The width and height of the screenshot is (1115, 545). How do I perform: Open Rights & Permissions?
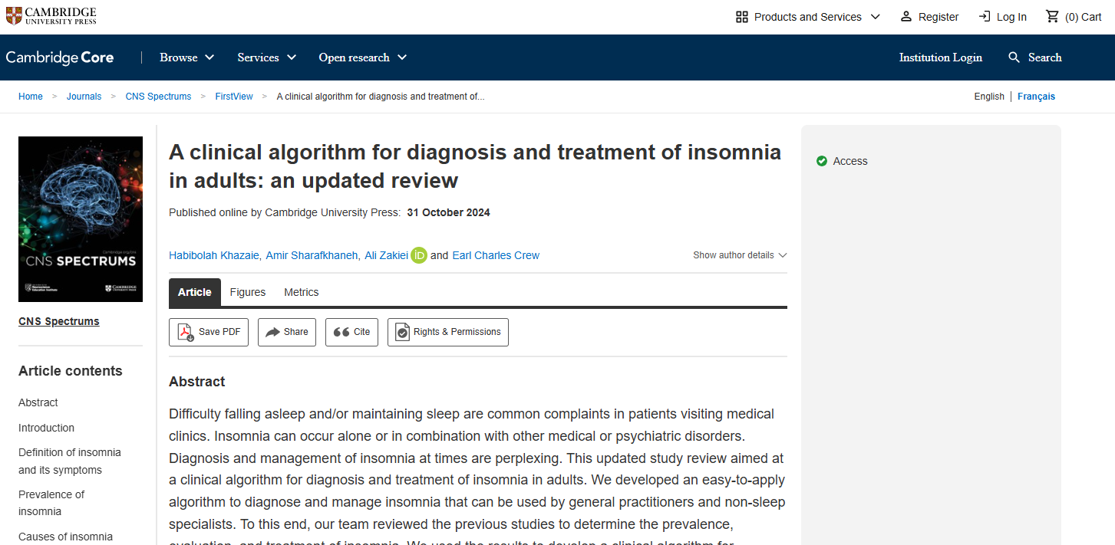point(447,332)
